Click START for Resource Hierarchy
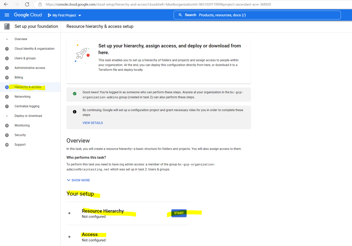Viewport: 352px width, 246px height. 179,213
